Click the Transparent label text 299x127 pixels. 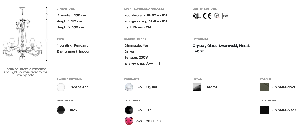coord(78,87)
